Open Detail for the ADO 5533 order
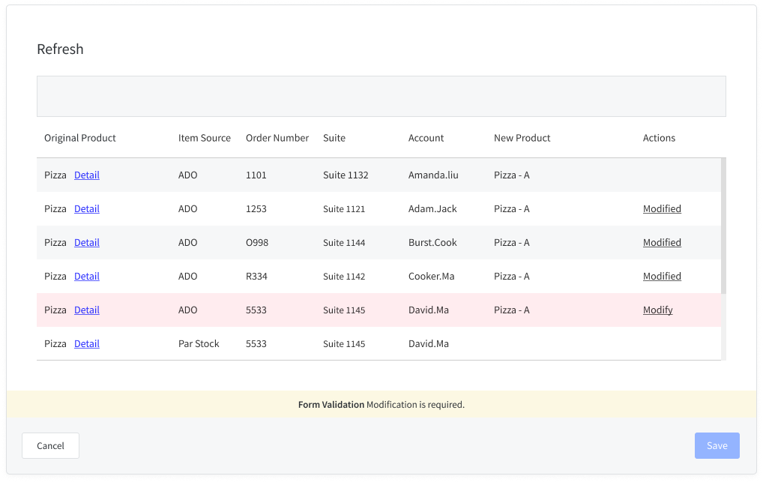This screenshot has width=763, height=482. (x=86, y=310)
